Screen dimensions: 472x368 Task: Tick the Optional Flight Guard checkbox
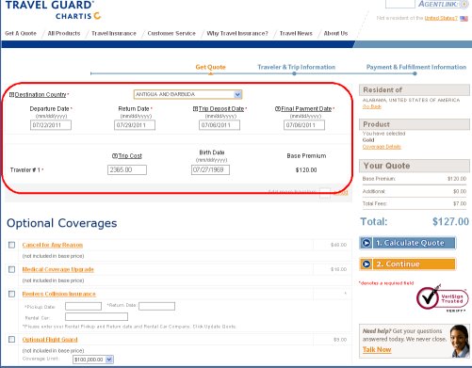tap(11, 340)
